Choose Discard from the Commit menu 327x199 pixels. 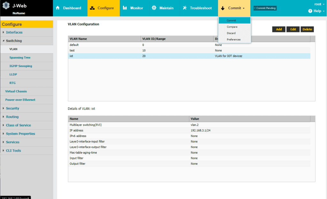coord(234,33)
